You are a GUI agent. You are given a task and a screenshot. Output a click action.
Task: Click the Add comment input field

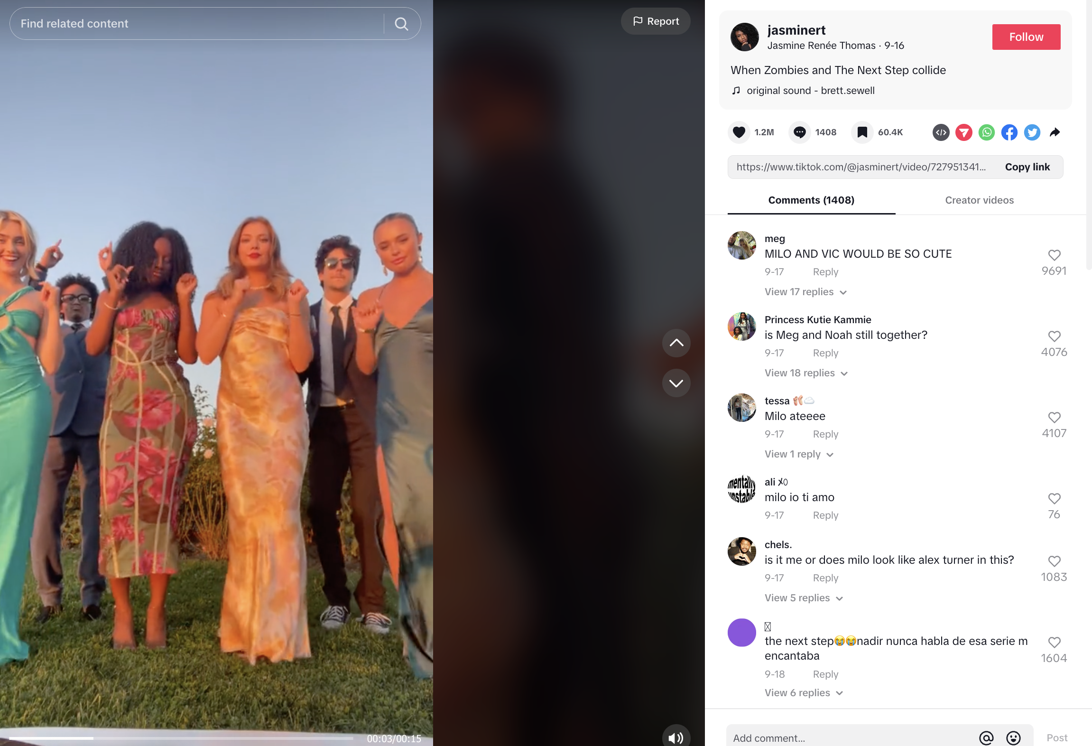click(851, 738)
